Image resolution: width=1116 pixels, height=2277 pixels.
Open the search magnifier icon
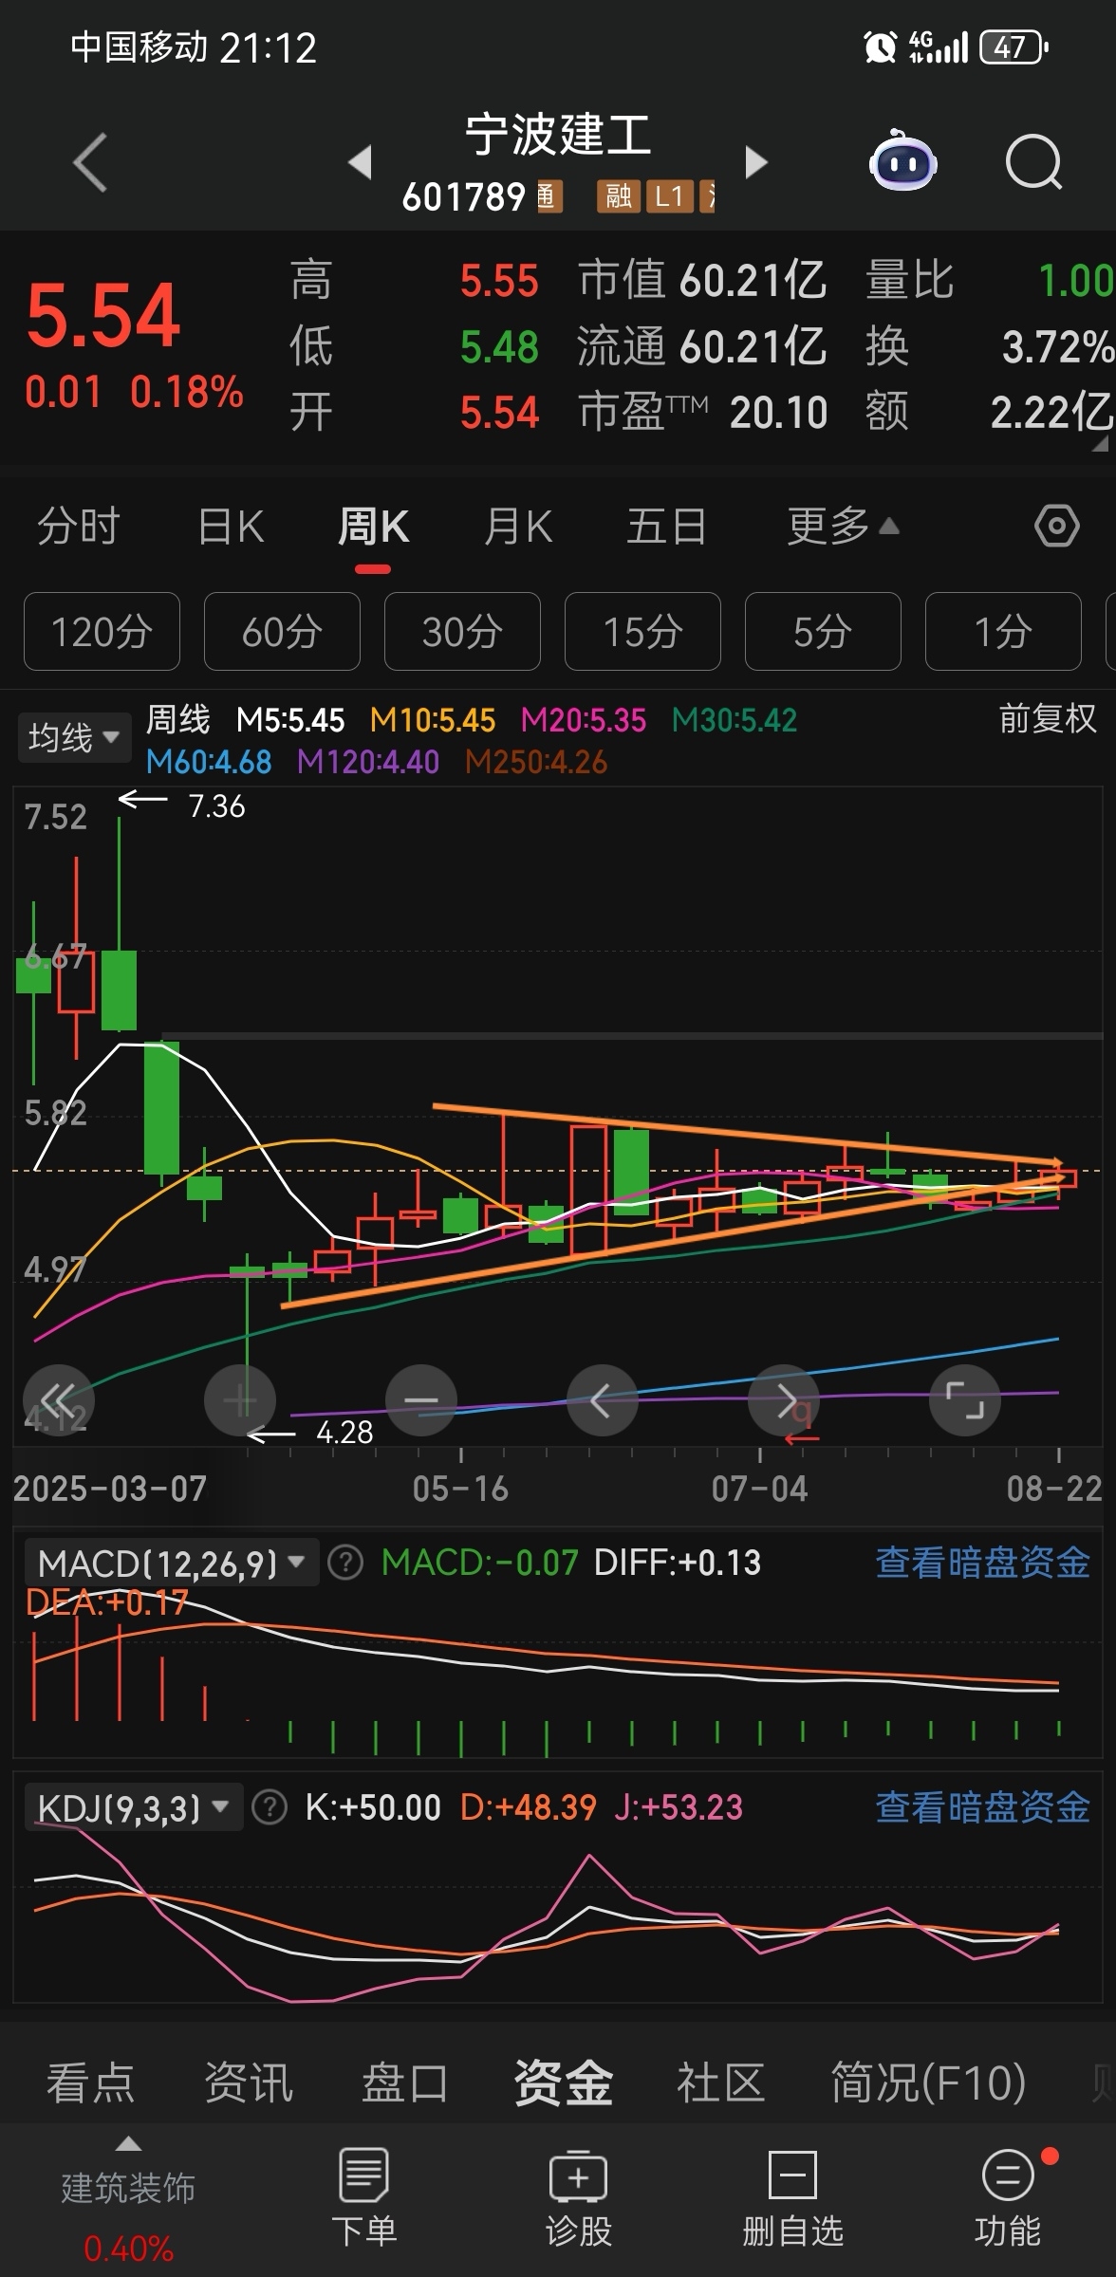[x=1033, y=162]
